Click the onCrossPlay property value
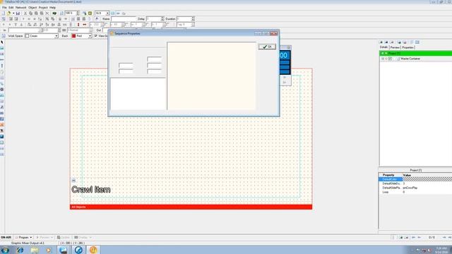Screen dimensions: 452x254 click(x=410, y=188)
